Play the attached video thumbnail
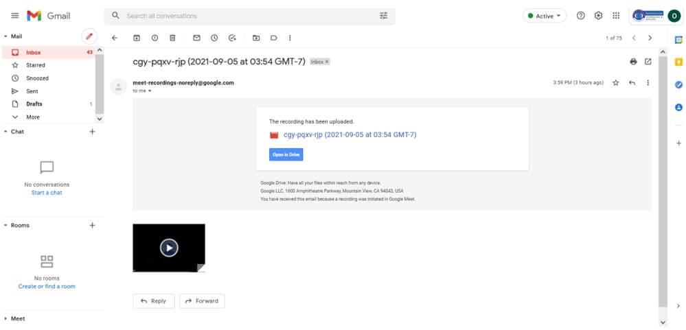This screenshot has height=330, width=686. [x=169, y=248]
